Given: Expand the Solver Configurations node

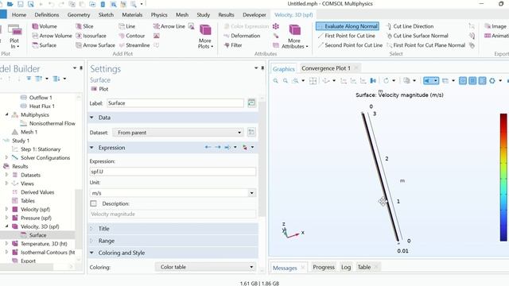Looking at the screenshot, I should pos(6,157).
